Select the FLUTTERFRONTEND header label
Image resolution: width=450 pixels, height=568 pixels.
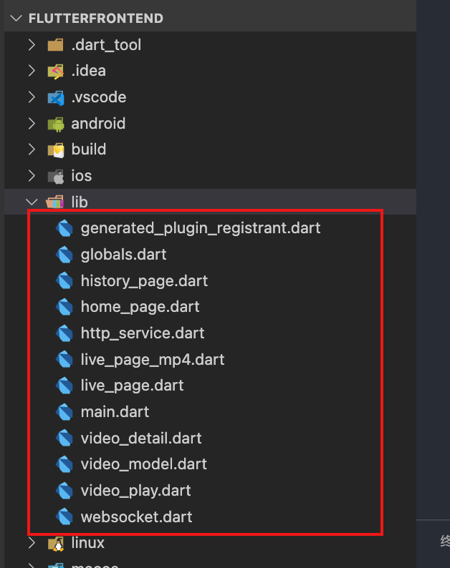click(96, 19)
